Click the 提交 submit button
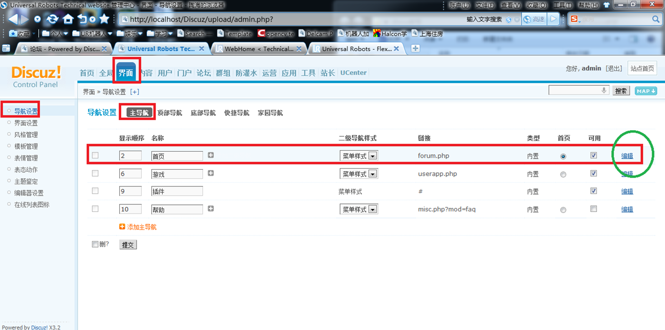The width and height of the screenshot is (665, 330). [x=128, y=245]
